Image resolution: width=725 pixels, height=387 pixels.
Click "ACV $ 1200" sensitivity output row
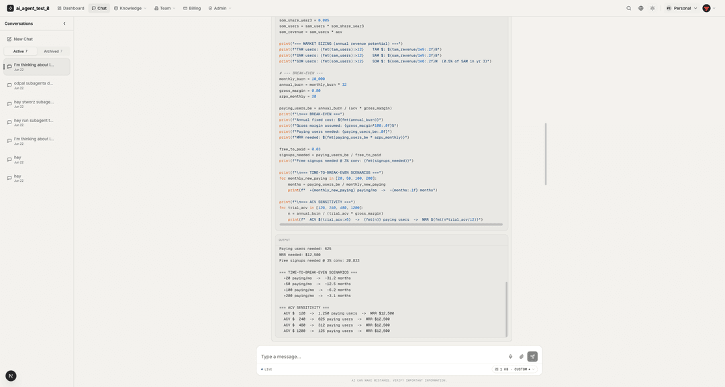[336, 331]
